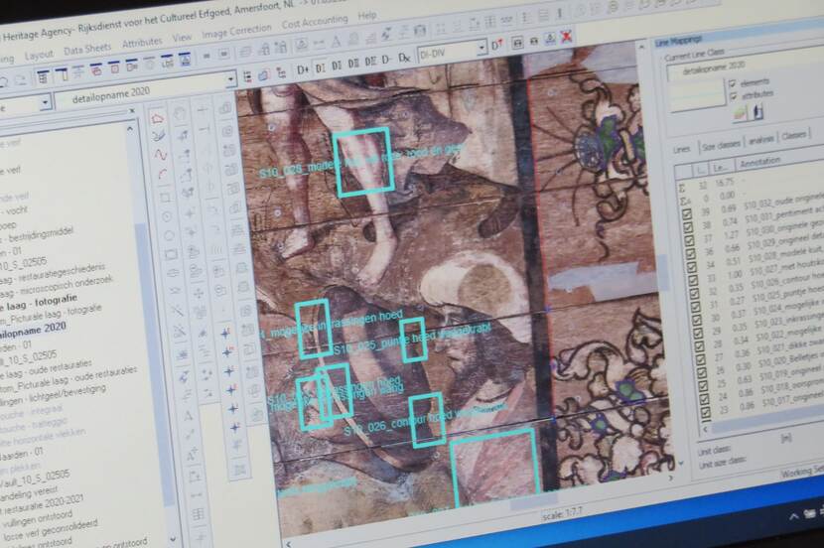
Task: Select the text A tool in palette
Action: 188,417
